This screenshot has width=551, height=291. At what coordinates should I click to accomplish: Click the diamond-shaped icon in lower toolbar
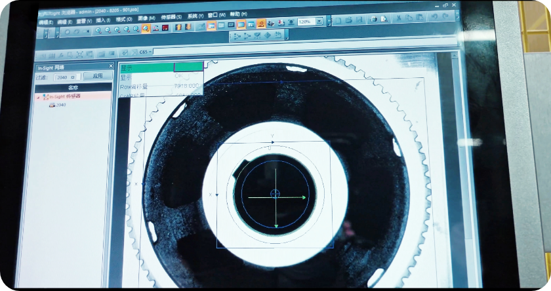click(x=268, y=35)
